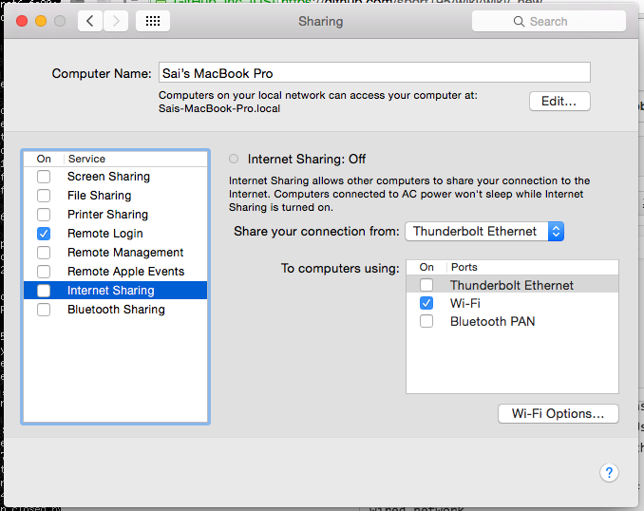This screenshot has height=511, width=644.
Task: Check the Thunderbolt Ethernet port checkbox
Action: (x=426, y=285)
